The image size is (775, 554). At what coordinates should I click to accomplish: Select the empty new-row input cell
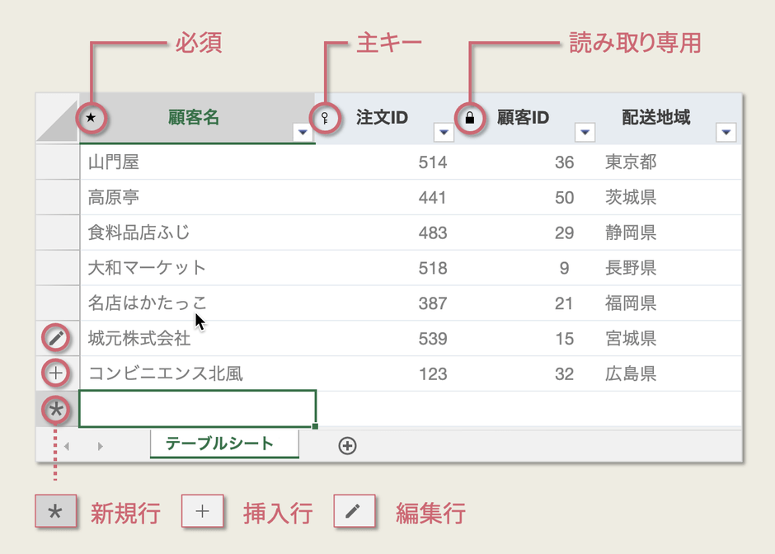pyautogui.click(x=198, y=406)
